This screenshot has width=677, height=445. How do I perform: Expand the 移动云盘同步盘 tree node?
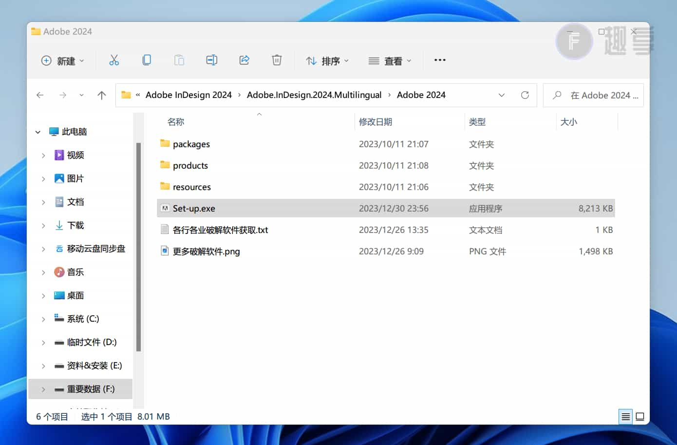coord(43,249)
